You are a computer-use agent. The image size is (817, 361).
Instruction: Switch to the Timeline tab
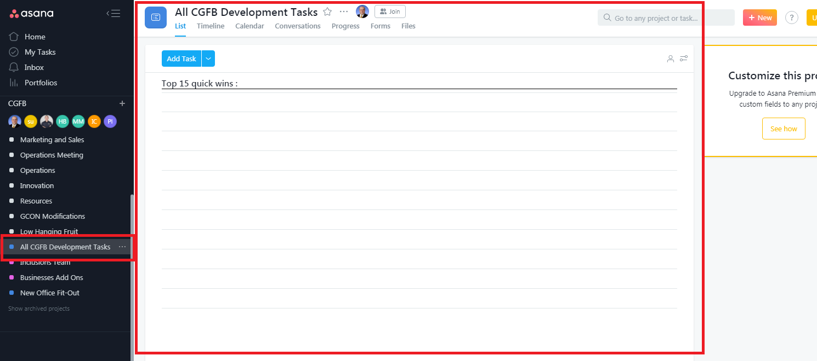(211, 26)
